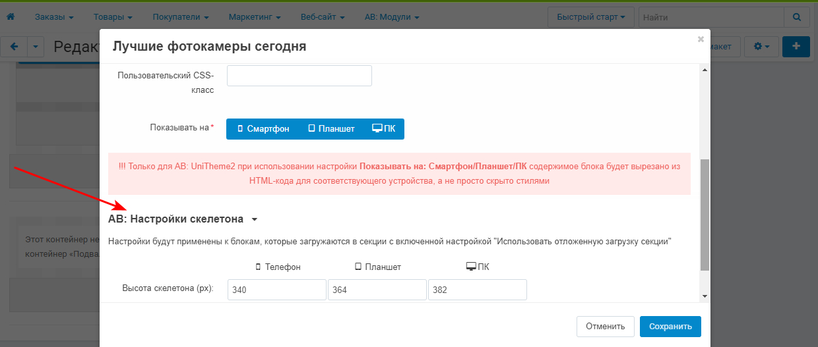818x347 pixels.
Task: Click the Пользовательский CSS-класс input field
Action: pos(299,76)
